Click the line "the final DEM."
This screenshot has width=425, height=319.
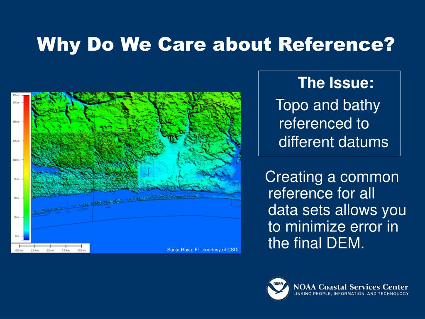[x=316, y=243]
